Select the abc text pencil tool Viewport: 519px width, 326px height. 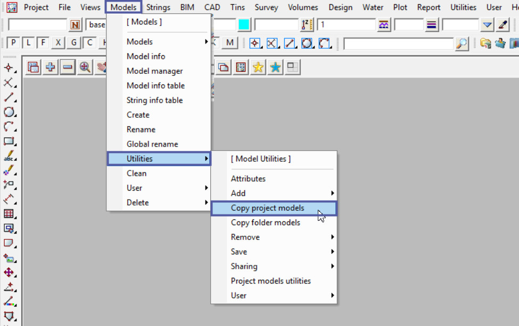pos(9,156)
